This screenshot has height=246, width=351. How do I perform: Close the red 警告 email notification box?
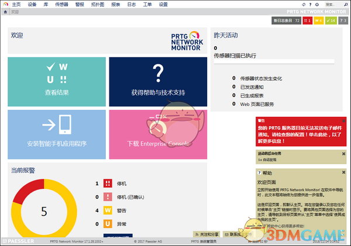tap(343, 121)
